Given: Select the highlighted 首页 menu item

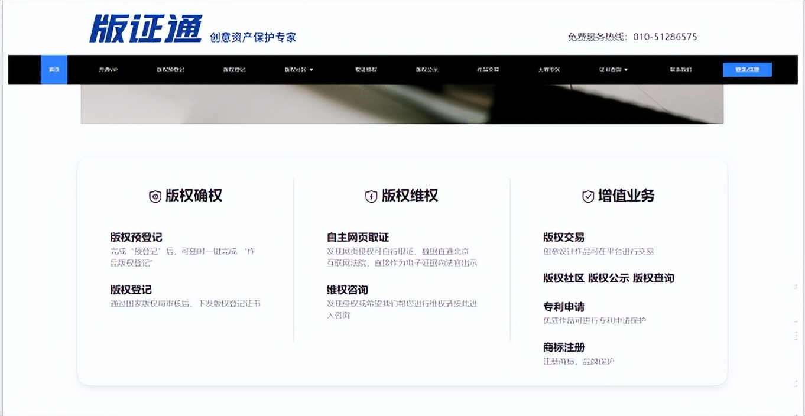Looking at the screenshot, I should [x=54, y=69].
